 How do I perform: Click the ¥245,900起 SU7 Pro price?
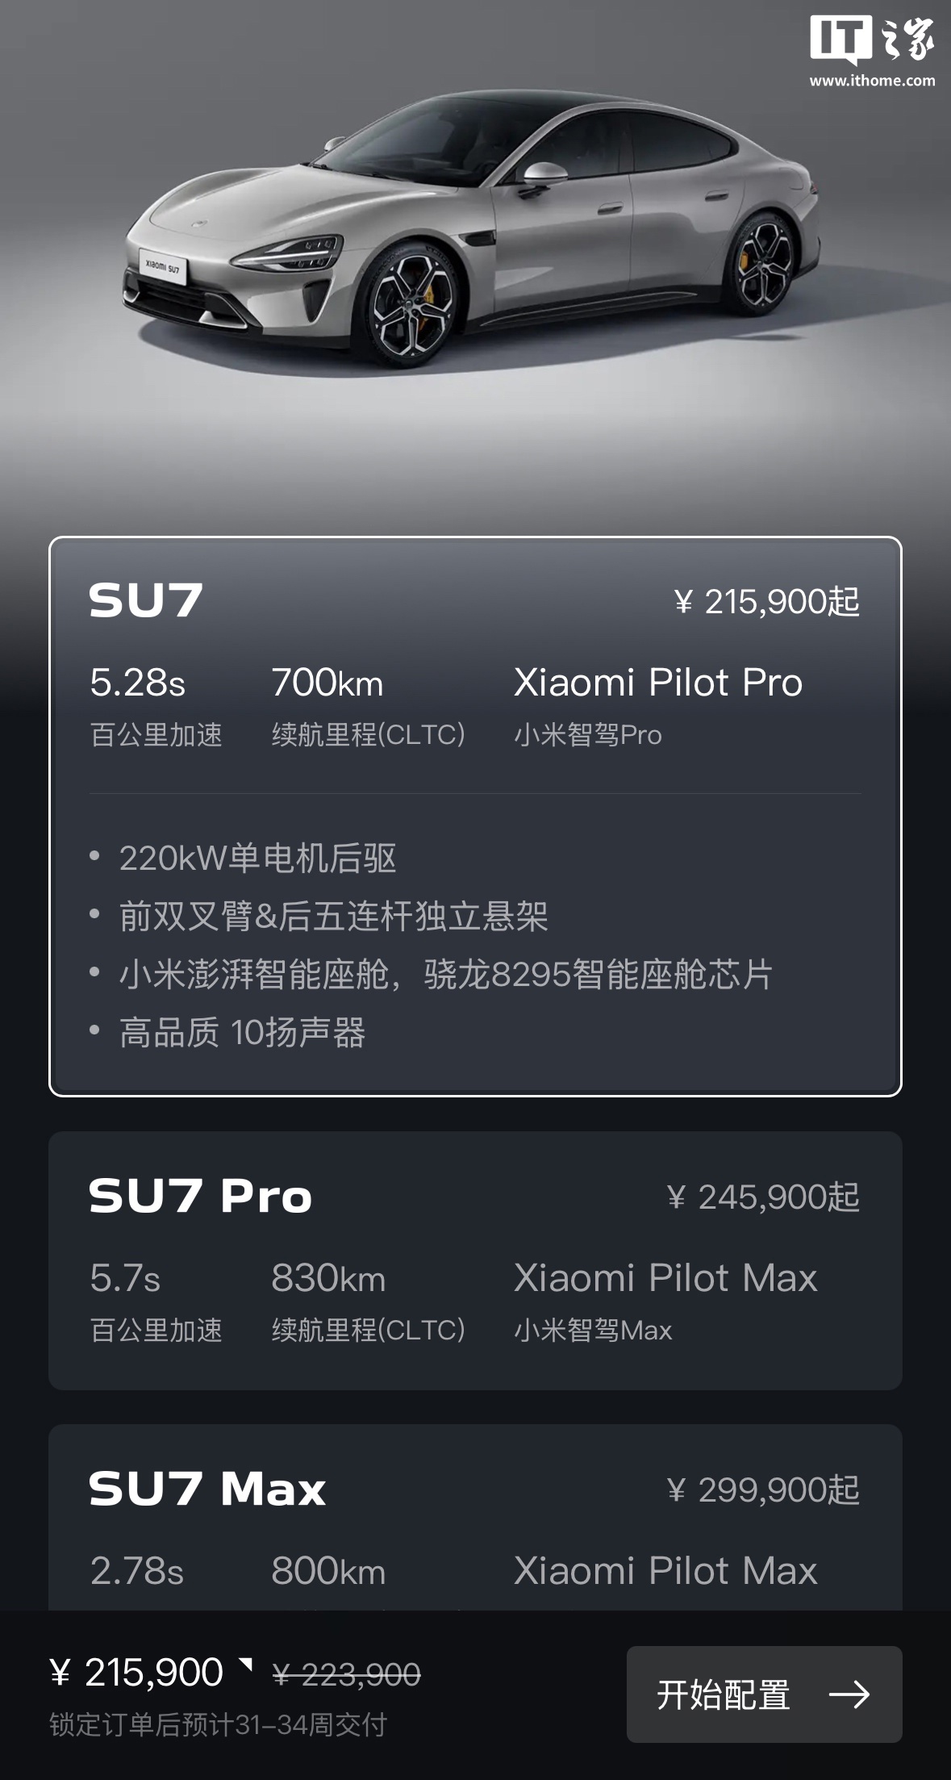pyautogui.click(x=763, y=1197)
